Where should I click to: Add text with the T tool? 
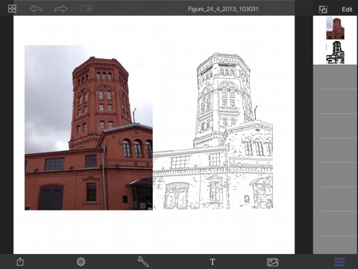coord(213,262)
